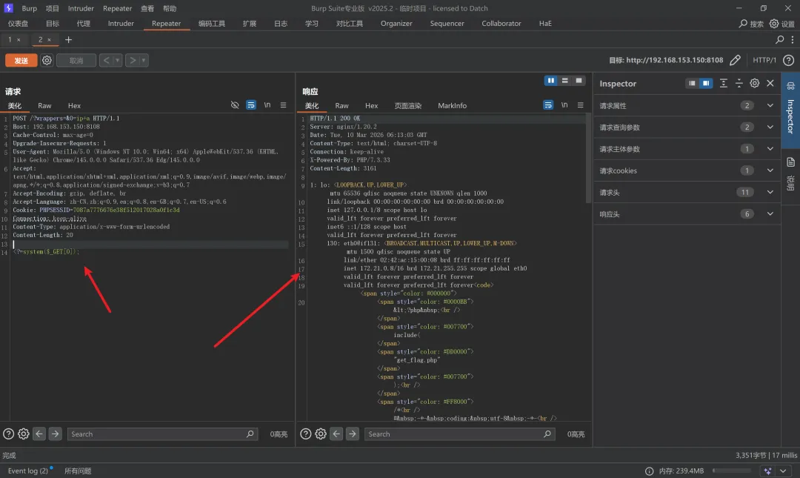Toggle non-printable characters in response pane
800x478 pixels.
564,105
